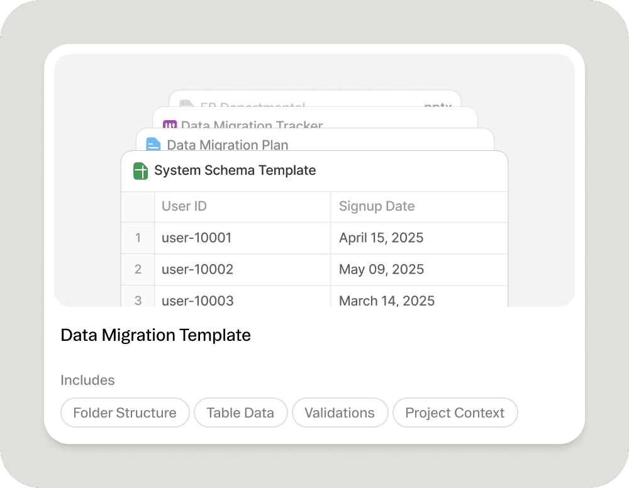Click the green System Schema Template spreadsheet icon

(141, 171)
